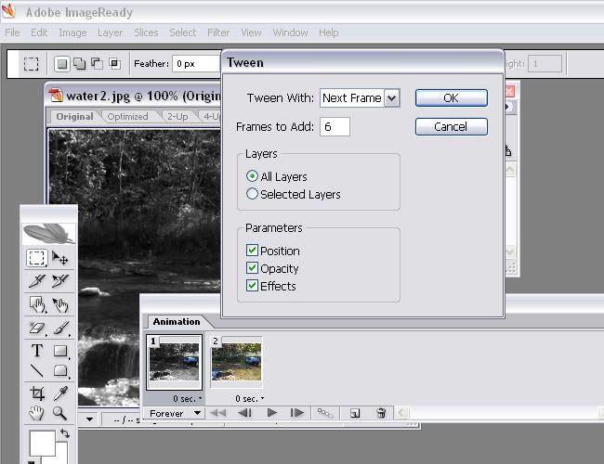Click the Frames to Add field
Viewport: 604px width, 464px height.
[x=335, y=126]
